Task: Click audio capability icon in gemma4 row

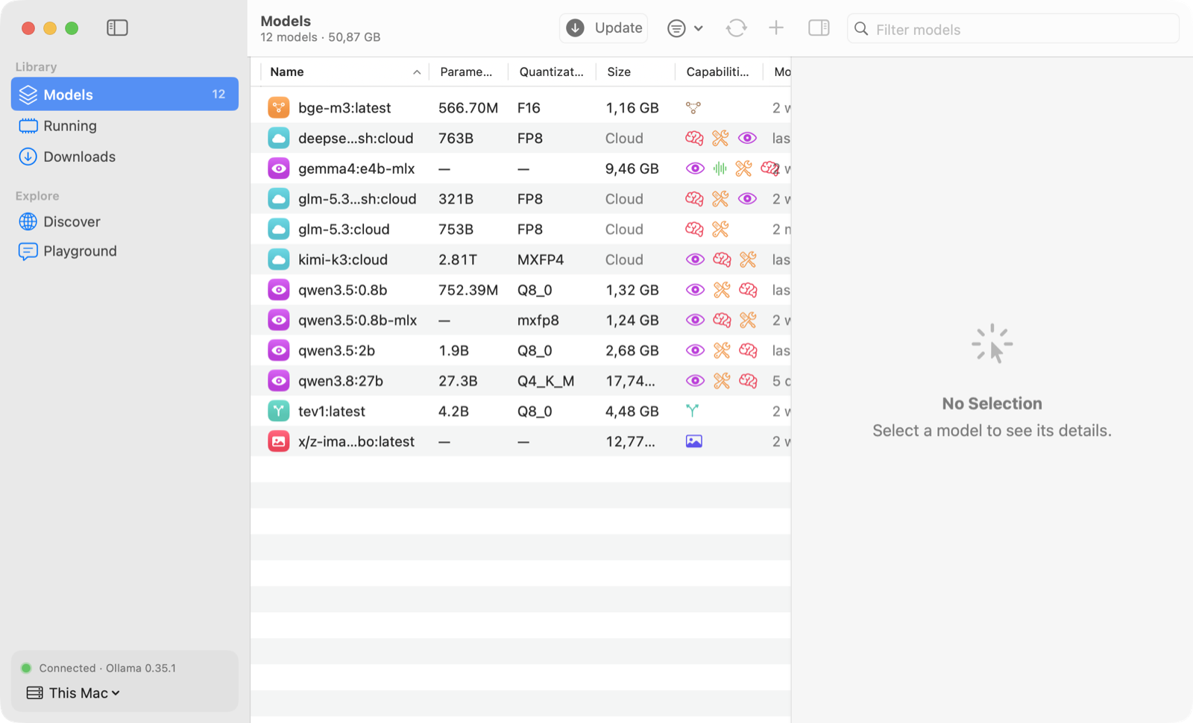Action: coord(720,168)
